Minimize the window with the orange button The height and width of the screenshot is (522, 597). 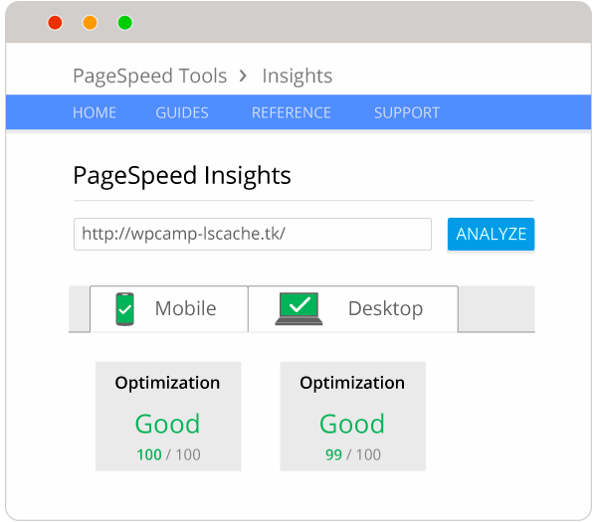[91, 23]
